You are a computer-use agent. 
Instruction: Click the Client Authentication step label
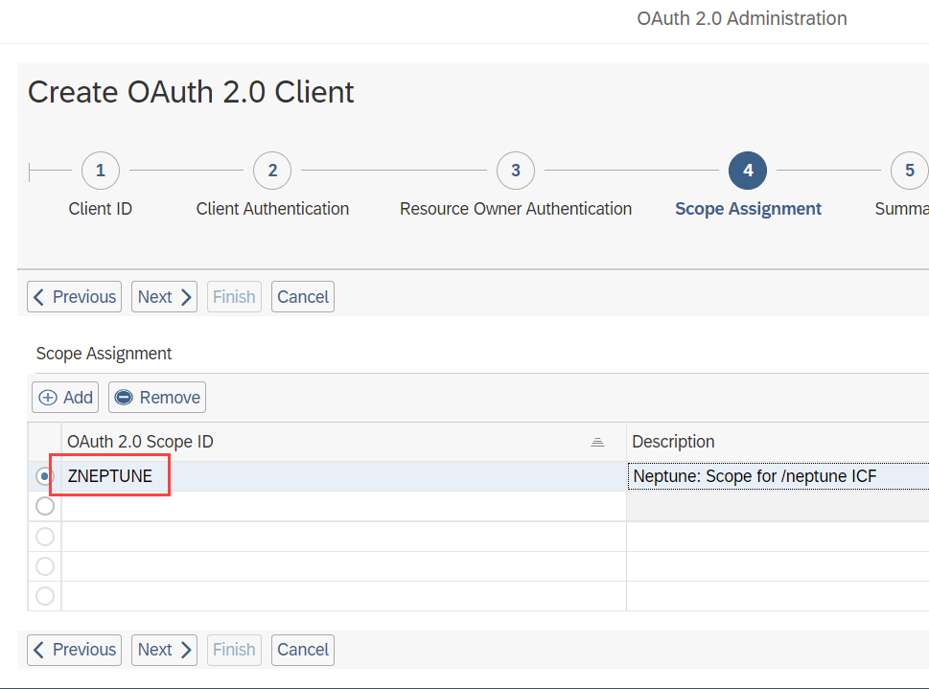271,208
